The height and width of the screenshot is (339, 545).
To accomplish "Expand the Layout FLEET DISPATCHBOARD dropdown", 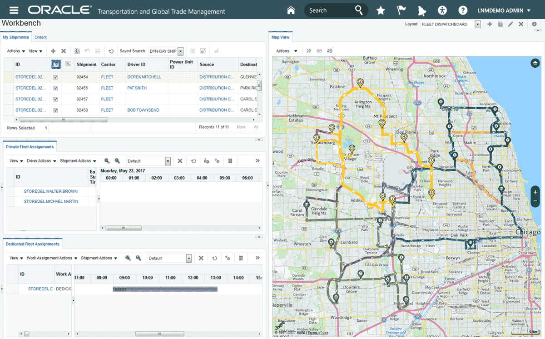I will click(477, 25).
